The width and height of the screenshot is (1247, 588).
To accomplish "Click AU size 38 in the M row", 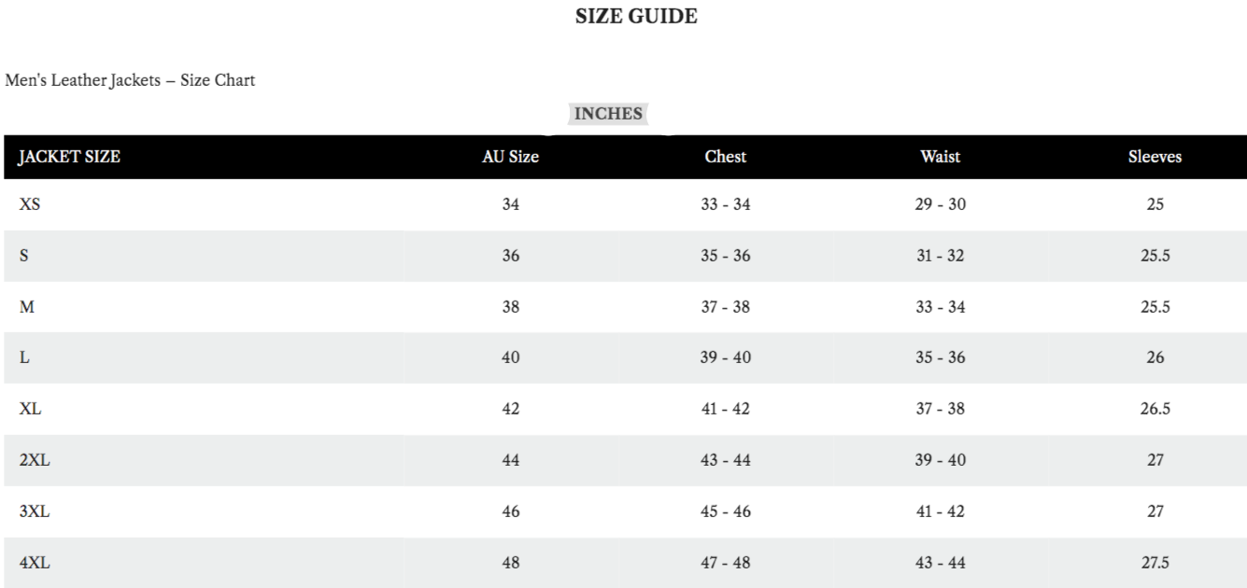I will pyautogui.click(x=511, y=306).
